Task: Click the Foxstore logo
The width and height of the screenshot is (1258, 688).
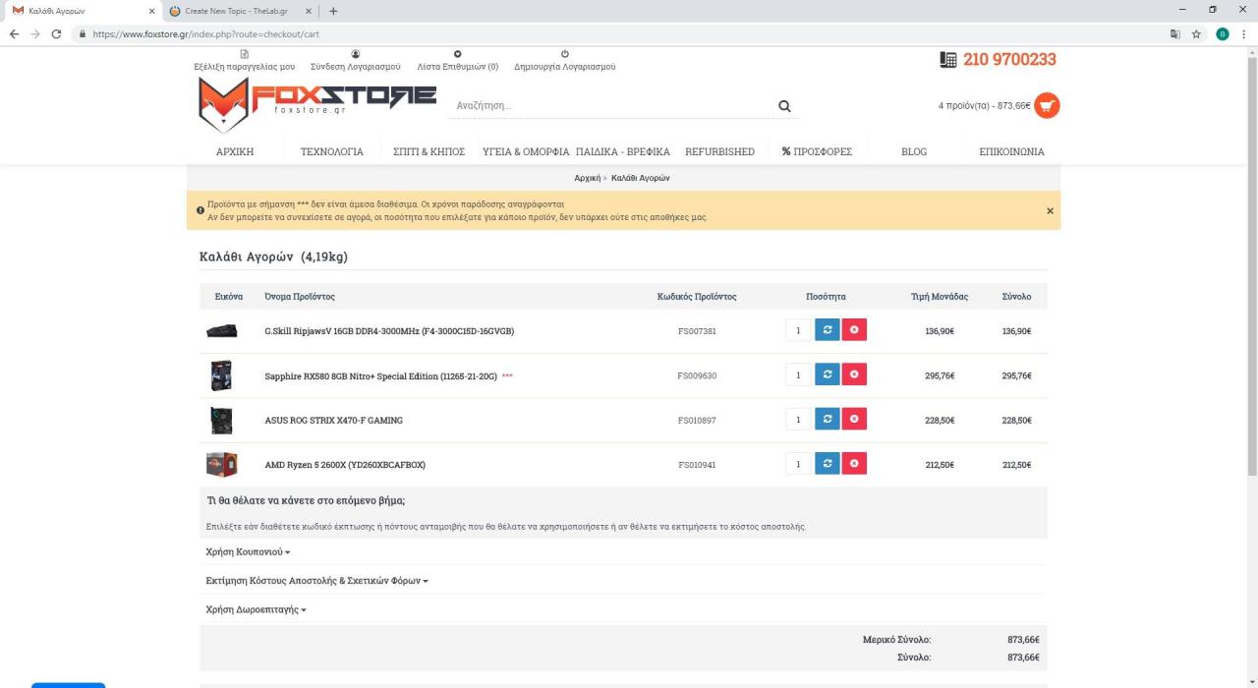Action: coord(316,104)
